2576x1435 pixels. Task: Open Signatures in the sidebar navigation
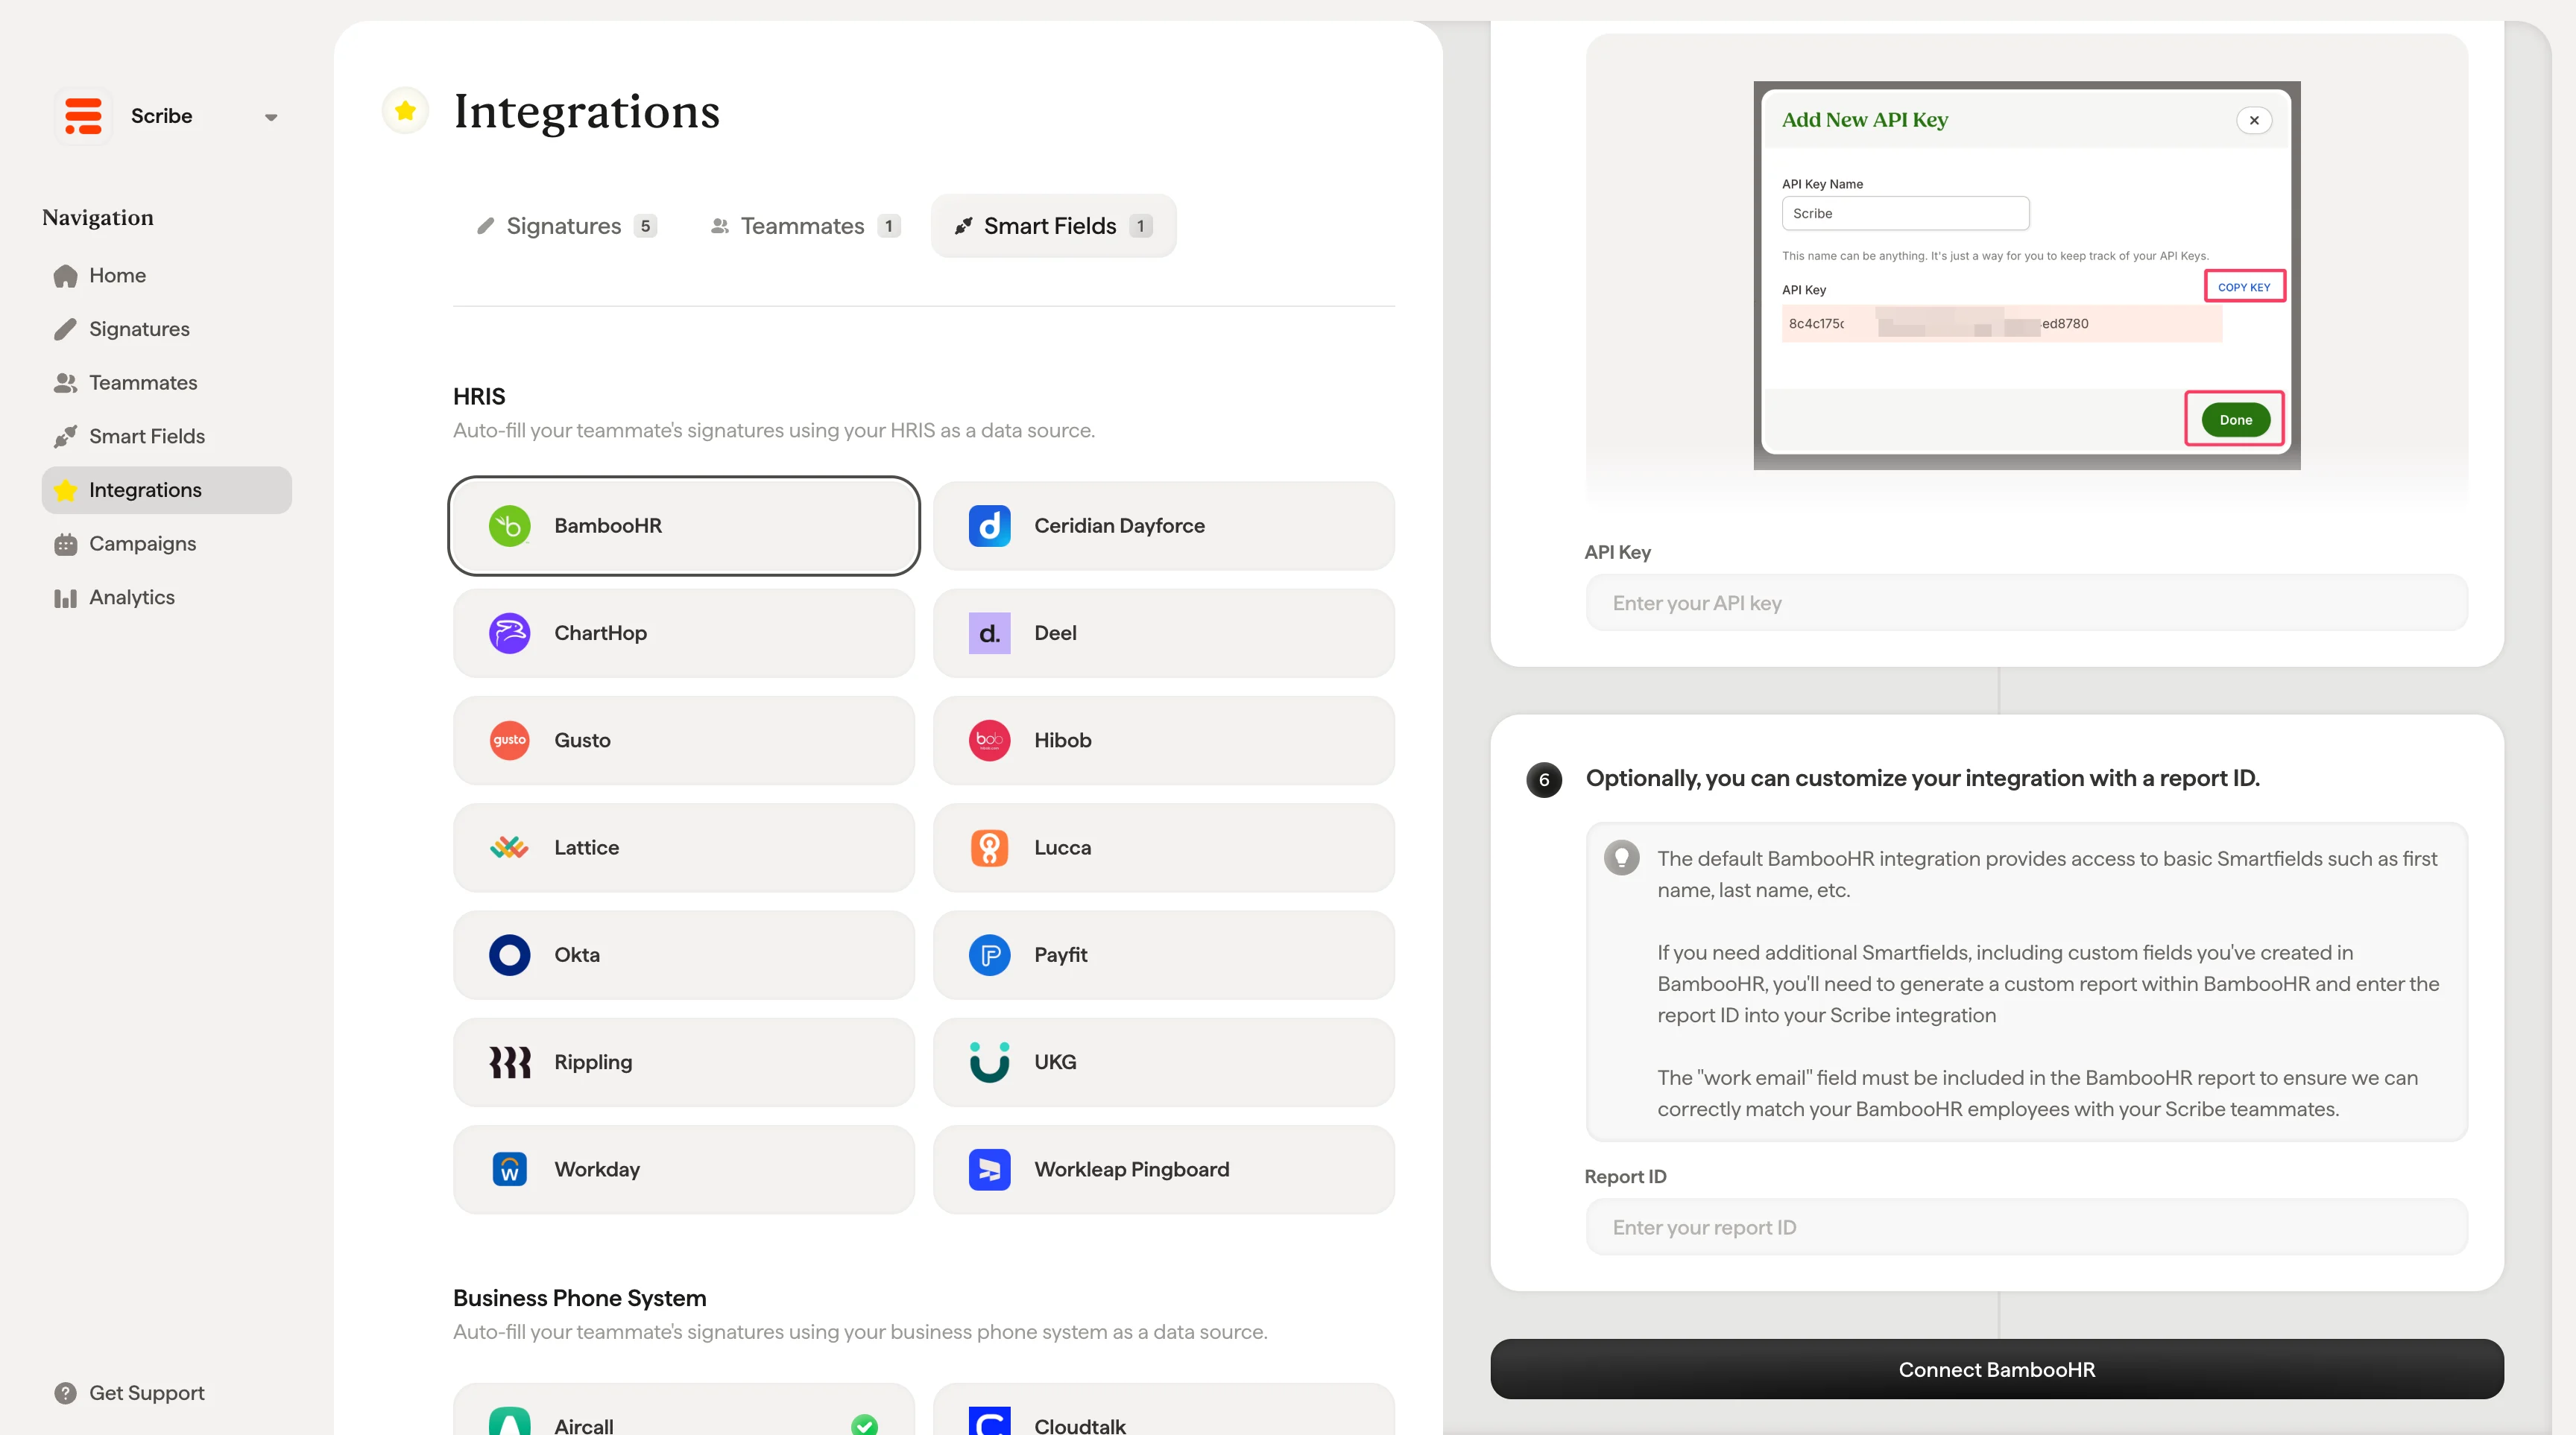[x=166, y=329]
